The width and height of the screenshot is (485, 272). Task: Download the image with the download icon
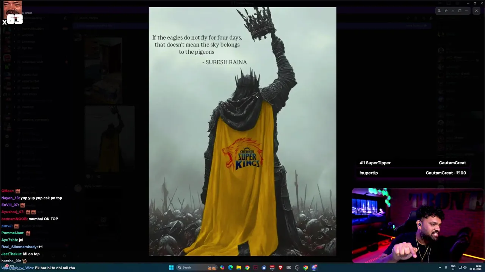coord(453,11)
